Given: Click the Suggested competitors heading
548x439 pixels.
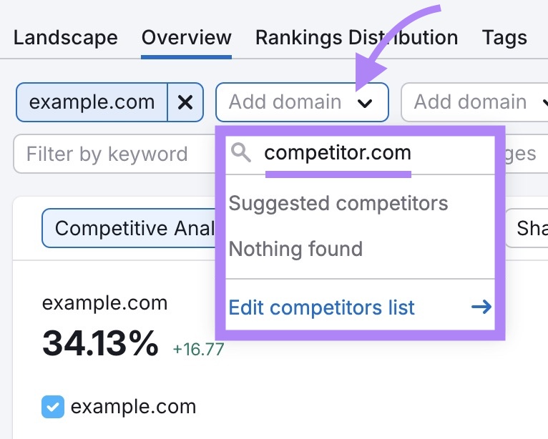Looking at the screenshot, I should coord(338,203).
